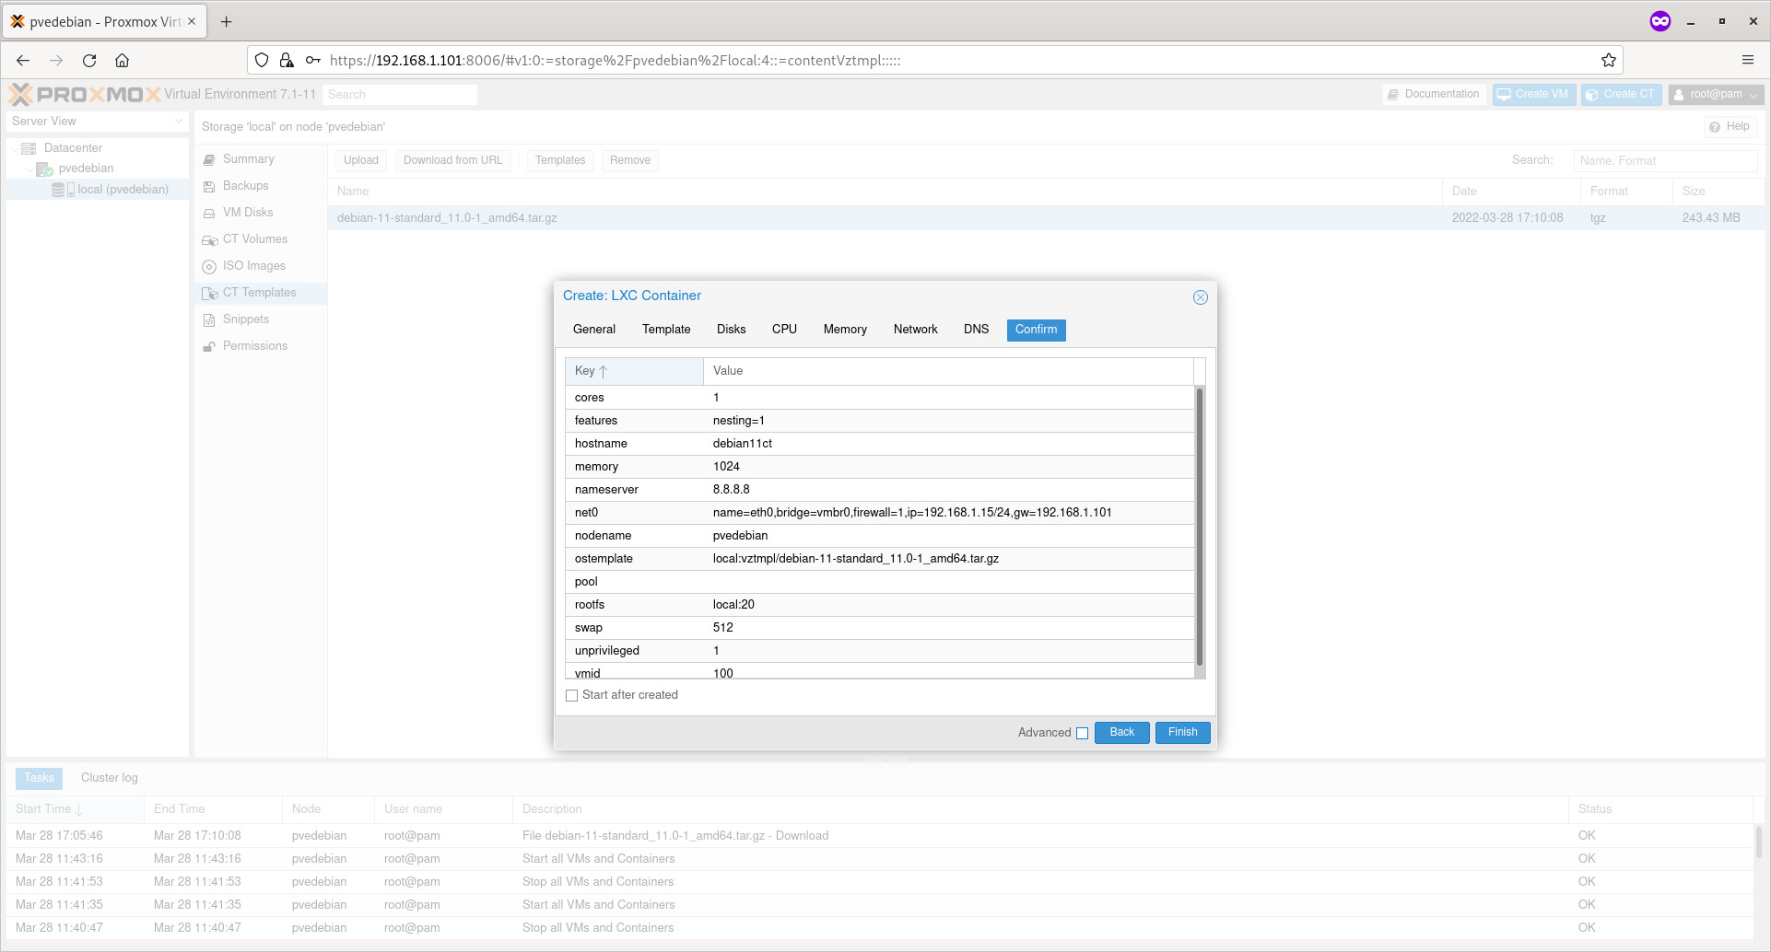Open the browser home page icon
Image resolution: width=1771 pixels, height=952 pixels.
tap(122, 61)
